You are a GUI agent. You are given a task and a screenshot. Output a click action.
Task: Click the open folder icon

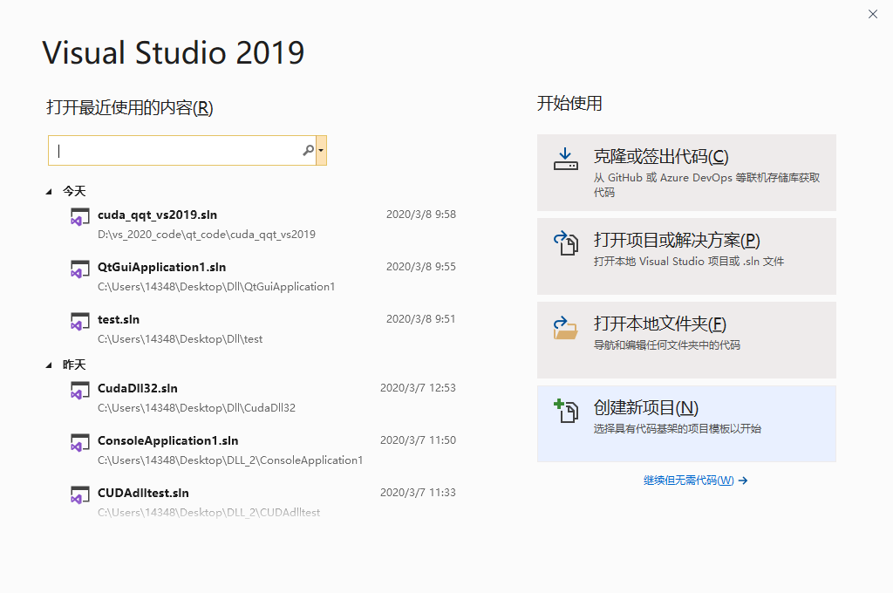click(x=565, y=328)
